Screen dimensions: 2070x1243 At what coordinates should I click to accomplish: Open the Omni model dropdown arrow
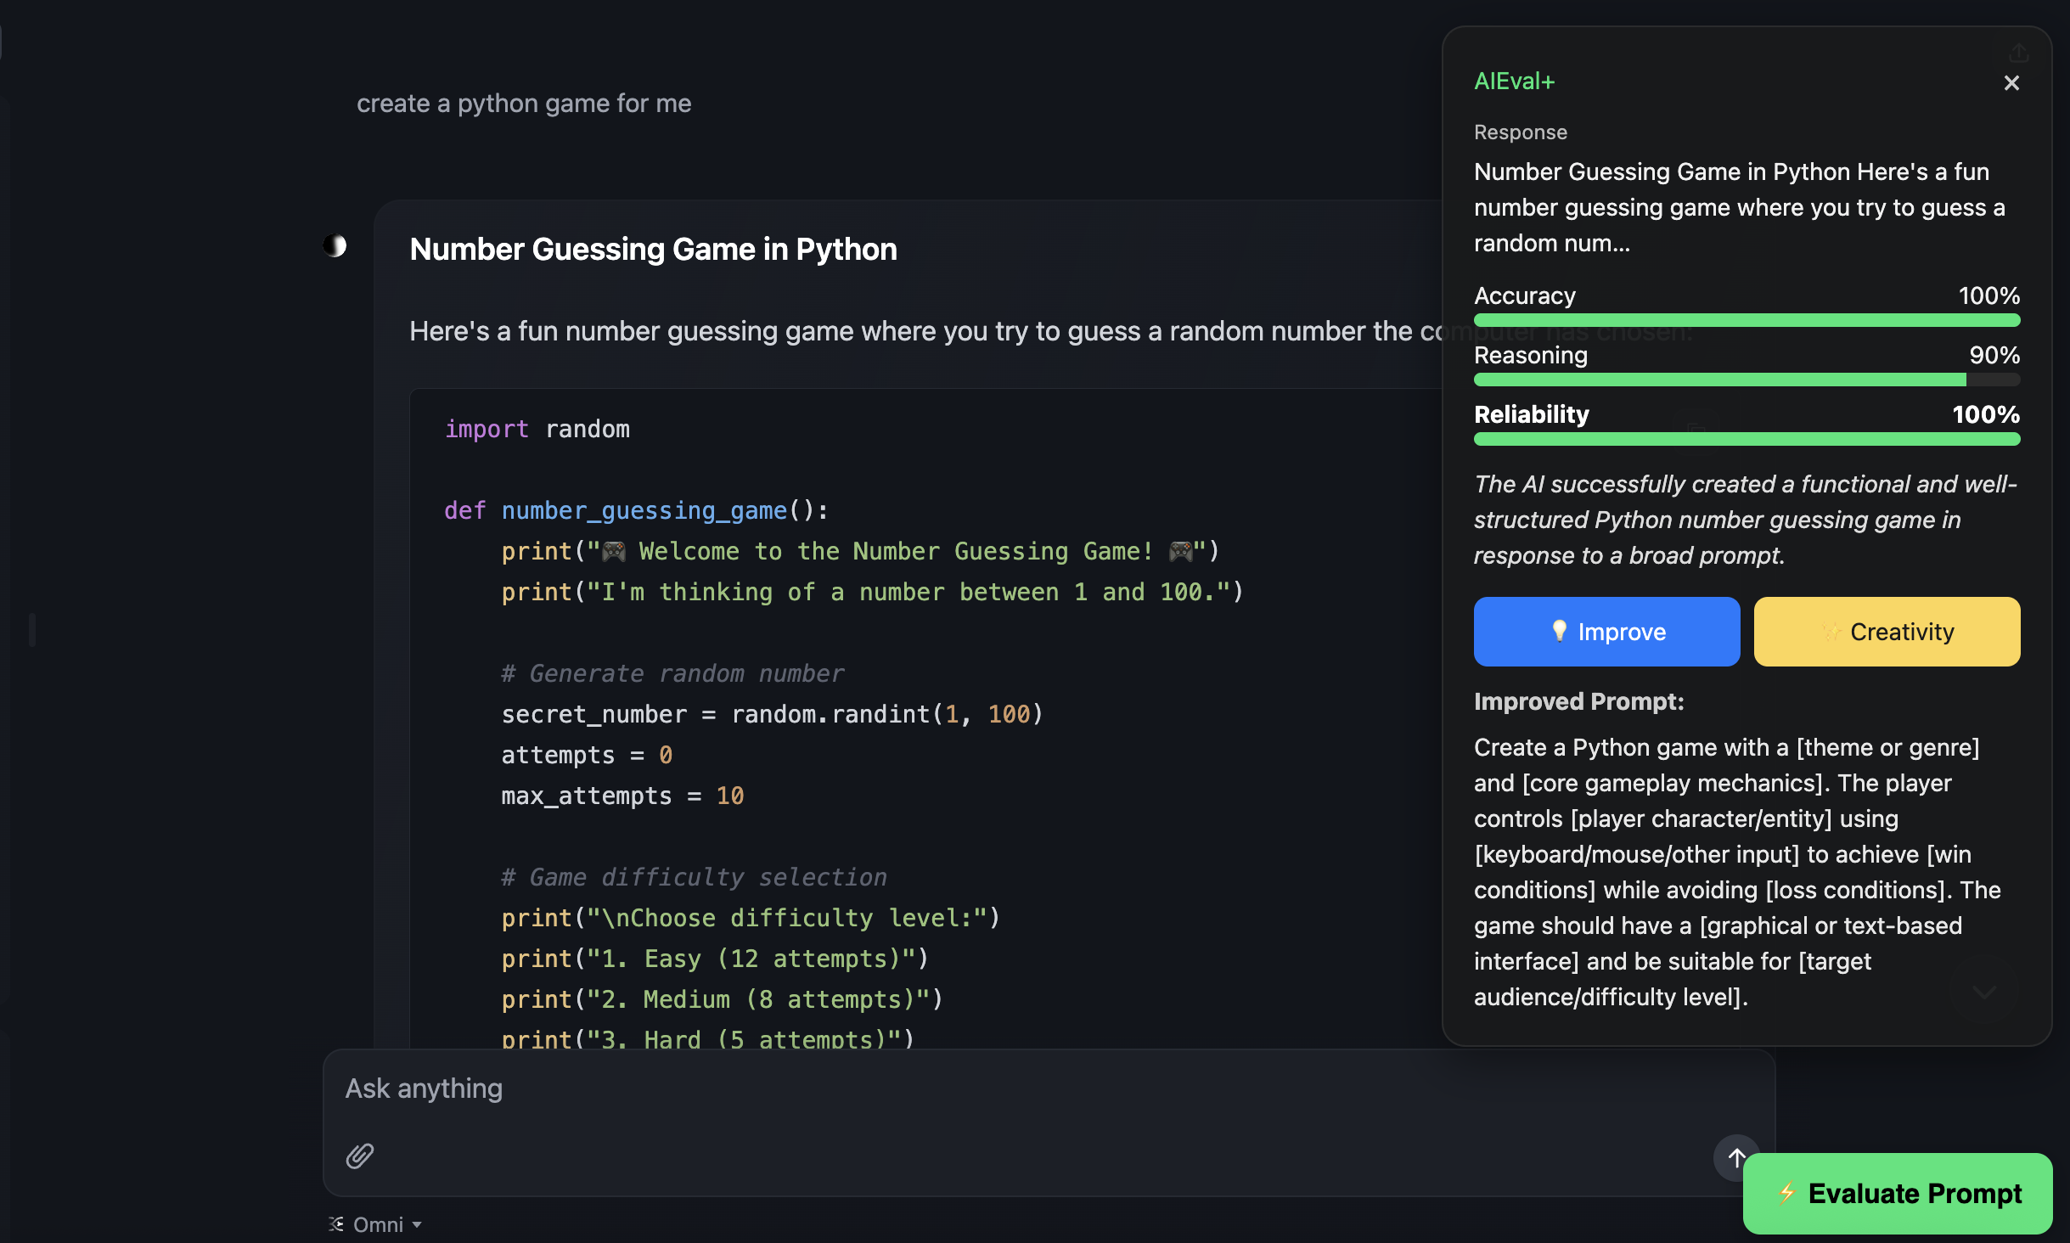tap(417, 1224)
